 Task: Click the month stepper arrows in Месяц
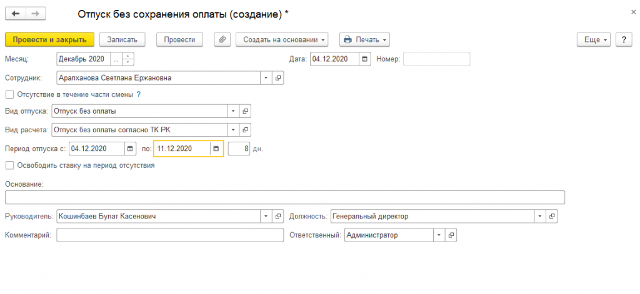pyautogui.click(x=129, y=59)
